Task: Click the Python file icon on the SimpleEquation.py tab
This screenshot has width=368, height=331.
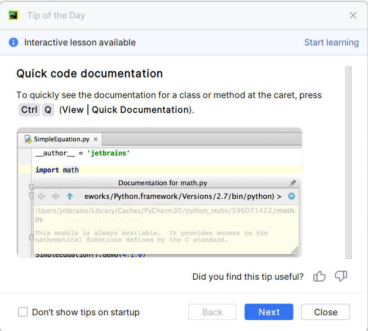Action: (x=28, y=139)
